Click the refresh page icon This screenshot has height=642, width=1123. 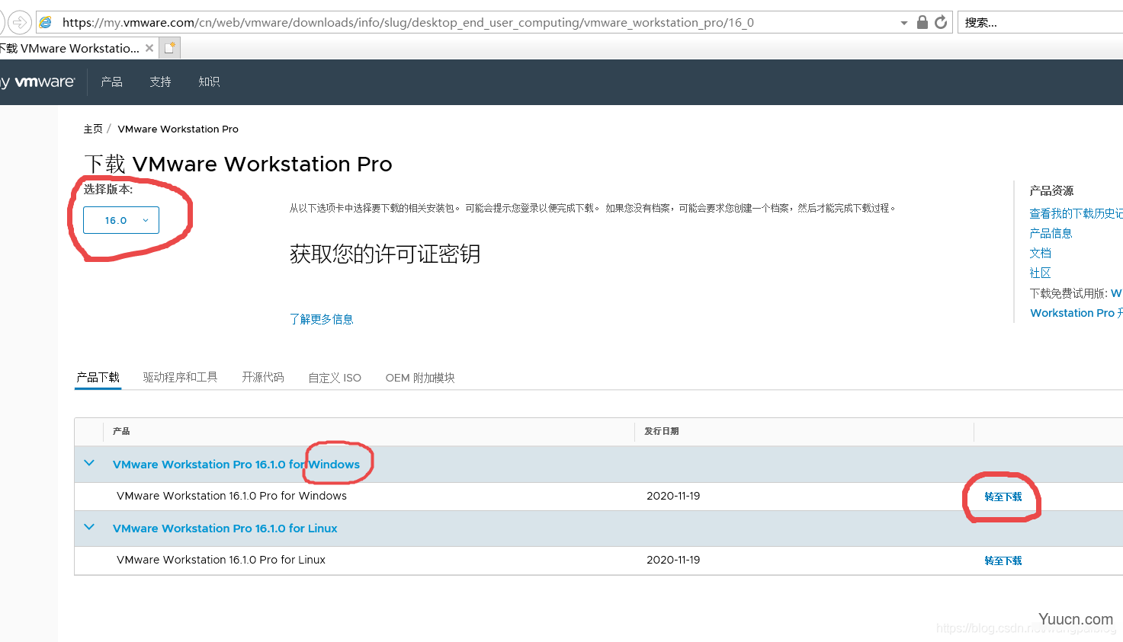pos(941,22)
